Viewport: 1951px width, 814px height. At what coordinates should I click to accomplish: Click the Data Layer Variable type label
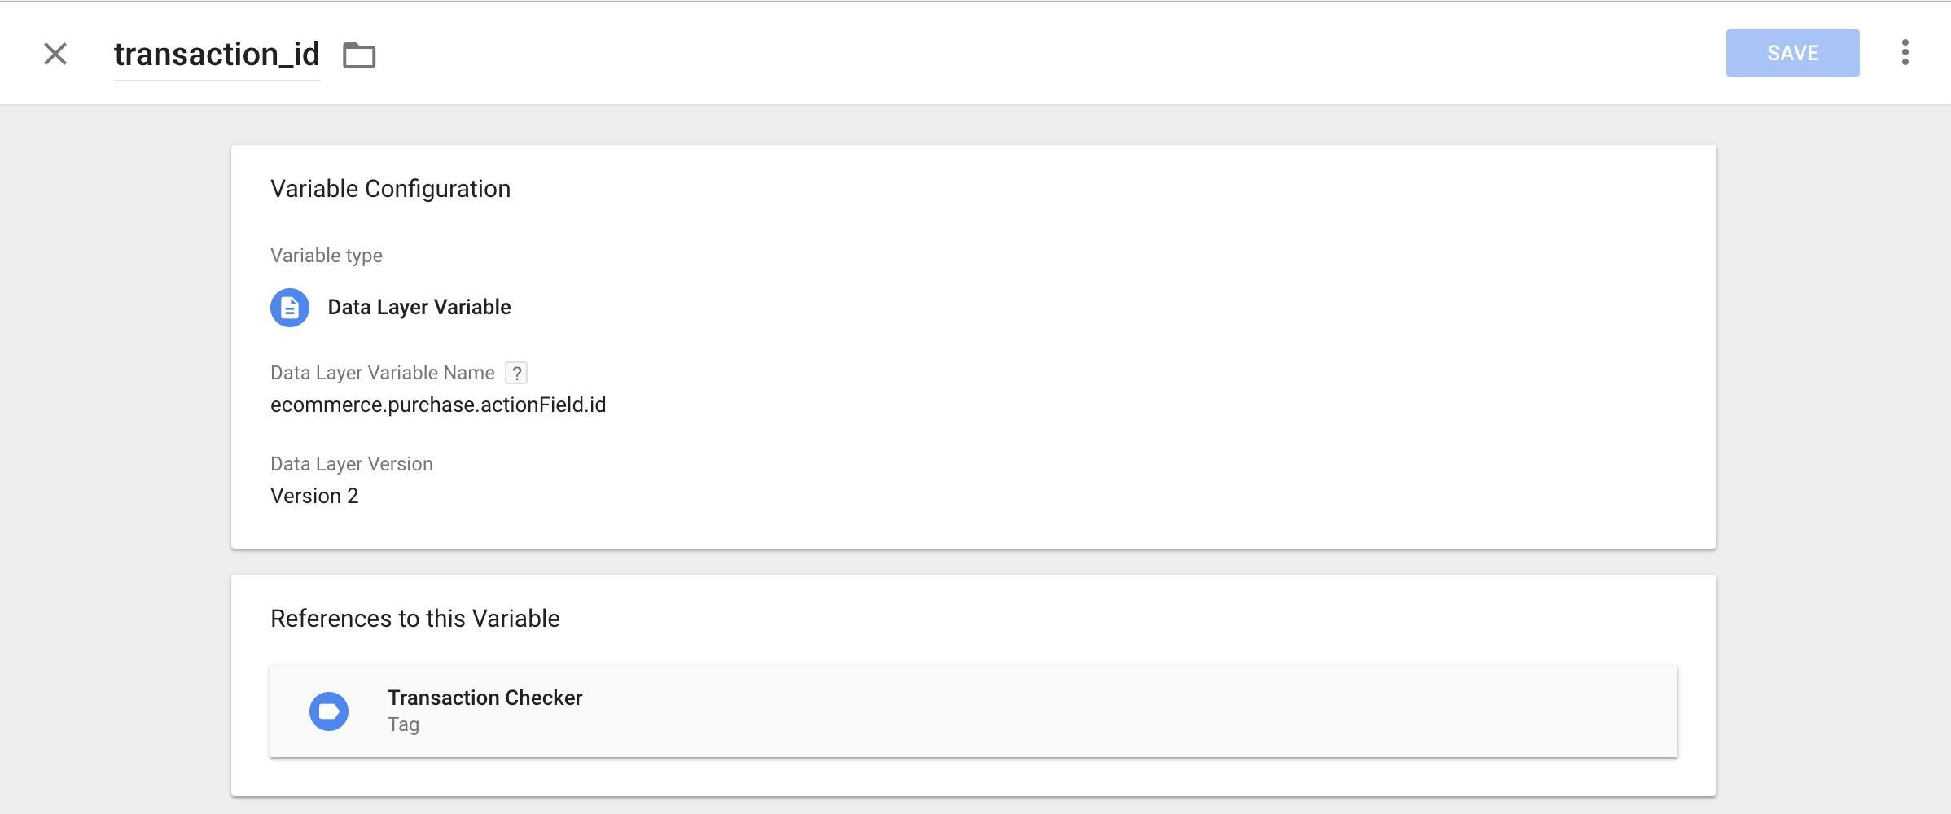point(419,307)
